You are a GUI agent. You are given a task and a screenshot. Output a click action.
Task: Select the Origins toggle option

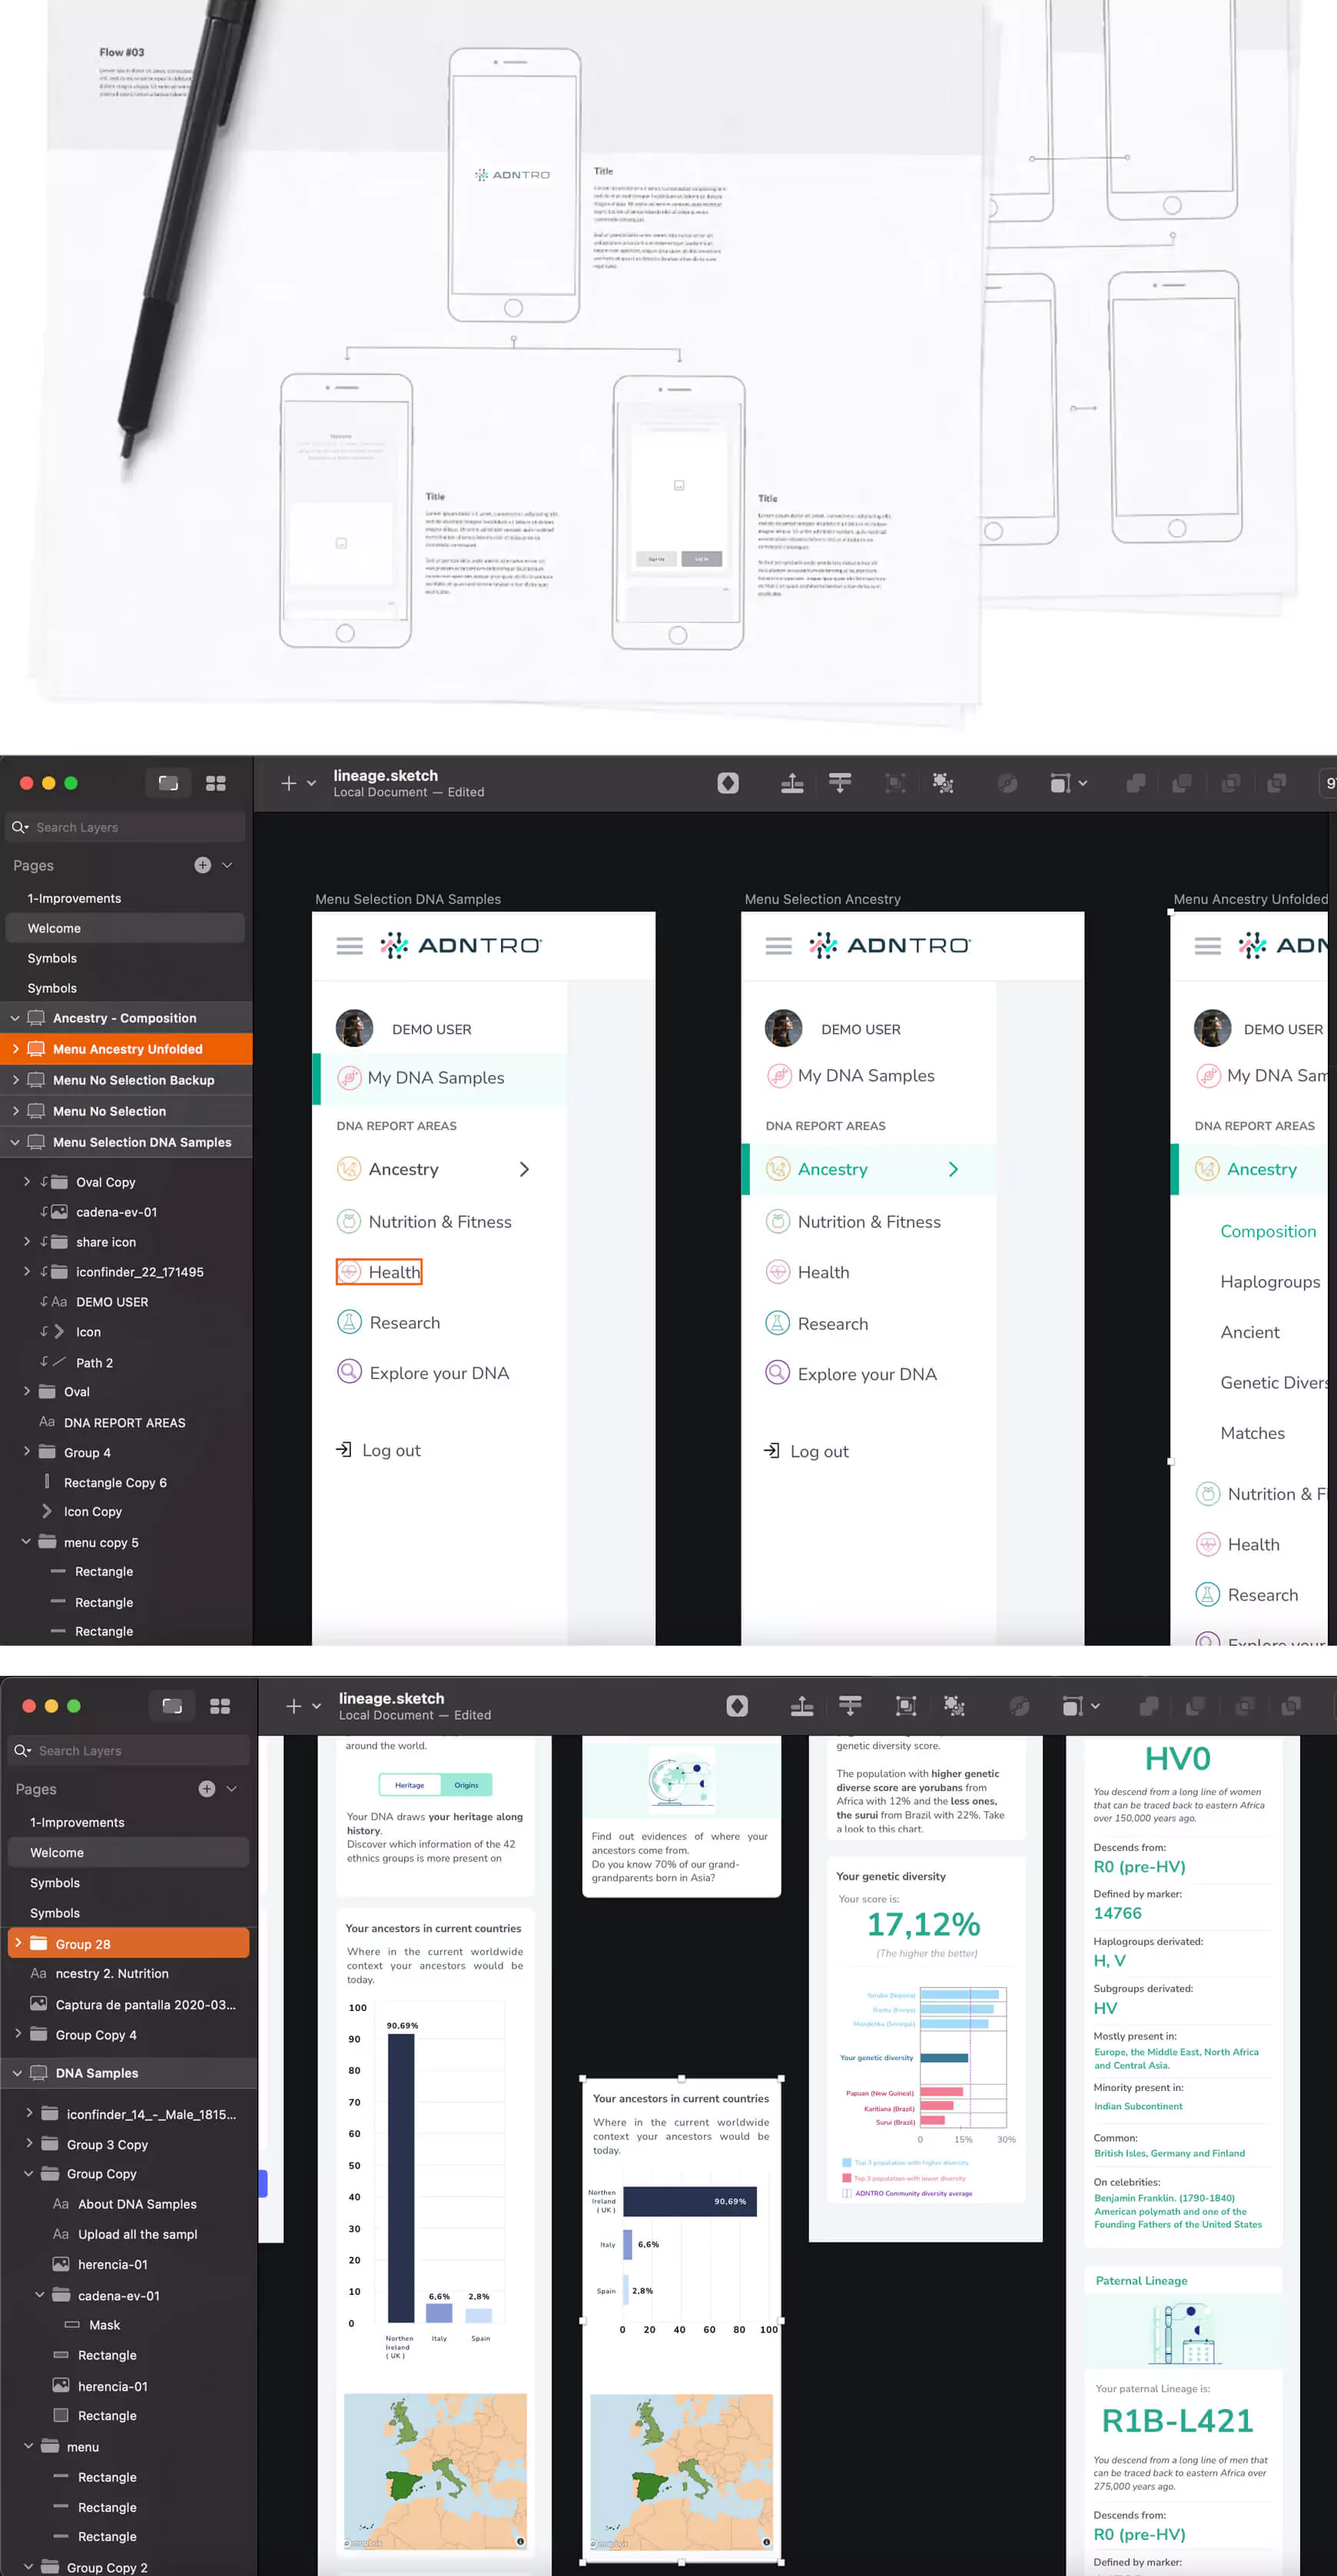(466, 1785)
